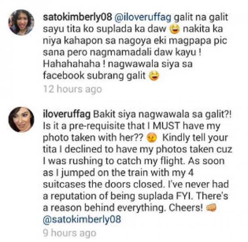
Task: Open iloveruffag's profile picture
Action: tap(21, 119)
